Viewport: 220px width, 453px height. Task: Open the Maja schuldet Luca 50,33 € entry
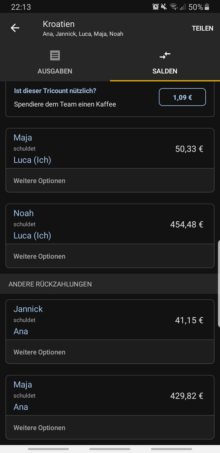tap(110, 149)
